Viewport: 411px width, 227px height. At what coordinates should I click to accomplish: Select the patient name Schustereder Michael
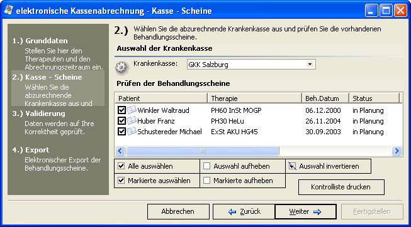pyautogui.click(x=169, y=132)
